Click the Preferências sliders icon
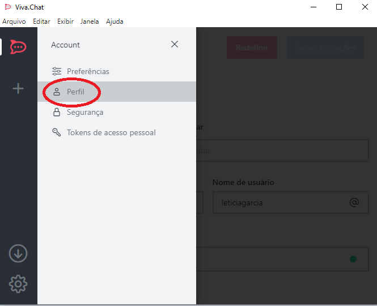The height and width of the screenshot is (306, 377). (56, 71)
